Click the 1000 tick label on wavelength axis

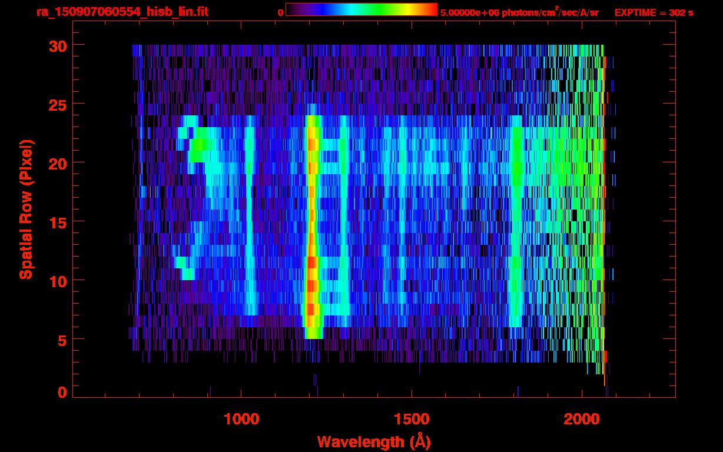pos(241,419)
